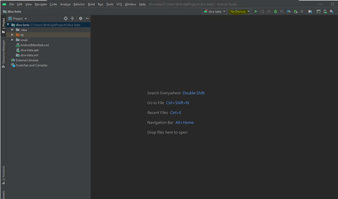Open the 2: Structure side tab
This screenshot has height=199, width=338.
3,175
